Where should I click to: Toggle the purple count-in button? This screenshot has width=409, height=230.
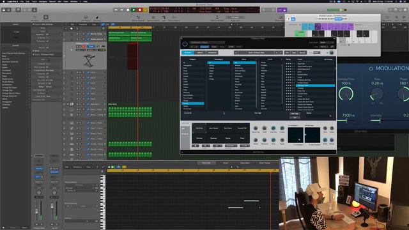tap(280, 10)
